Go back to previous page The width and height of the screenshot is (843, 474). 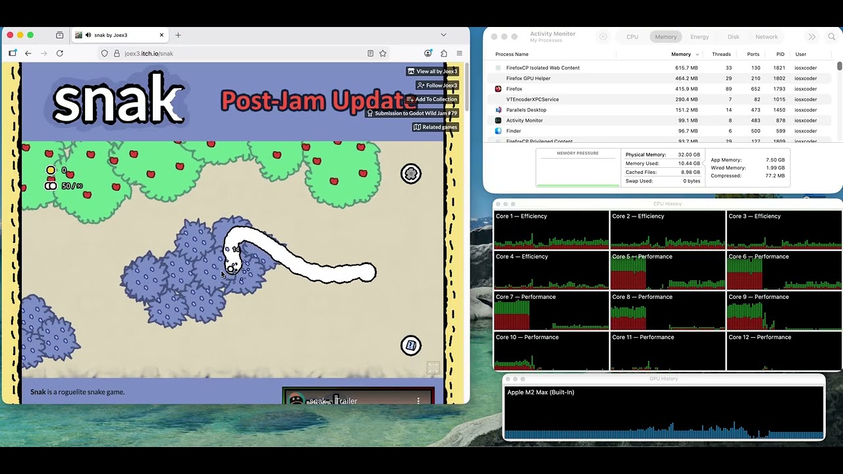pos(28,53)
